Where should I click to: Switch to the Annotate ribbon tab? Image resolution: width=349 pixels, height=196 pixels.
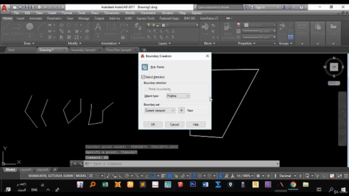pyautogui.click(x=35, y=19)
